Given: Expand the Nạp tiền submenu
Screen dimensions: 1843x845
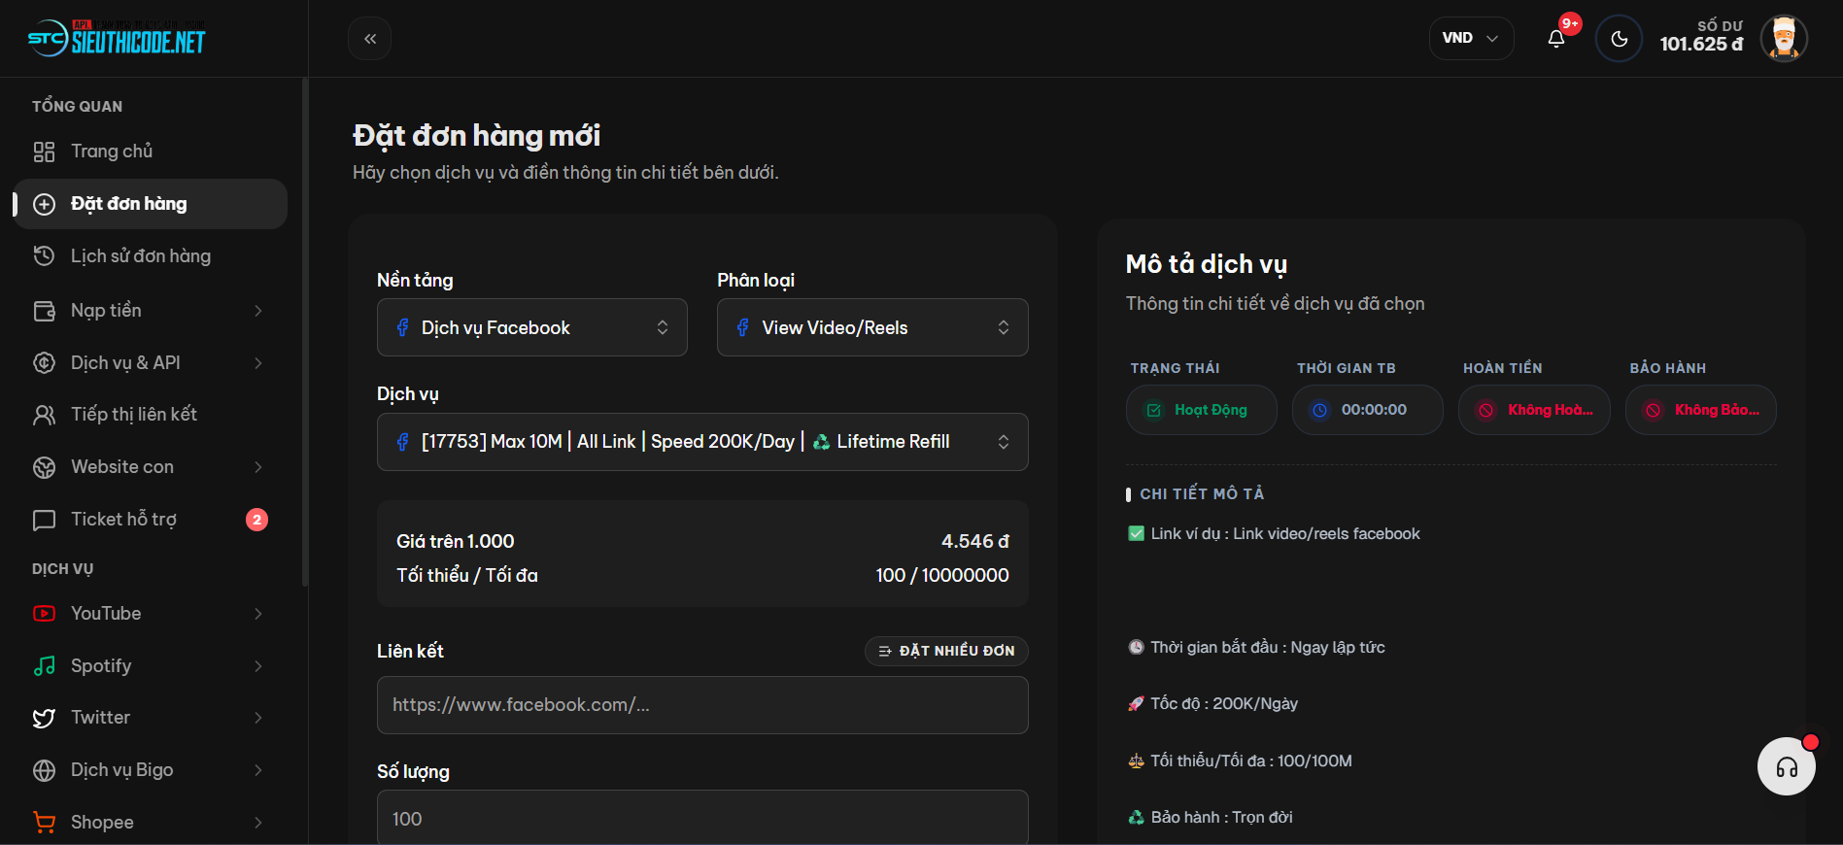Looking at the screenshot, I should pyautogui.click(x=148, y=311).
